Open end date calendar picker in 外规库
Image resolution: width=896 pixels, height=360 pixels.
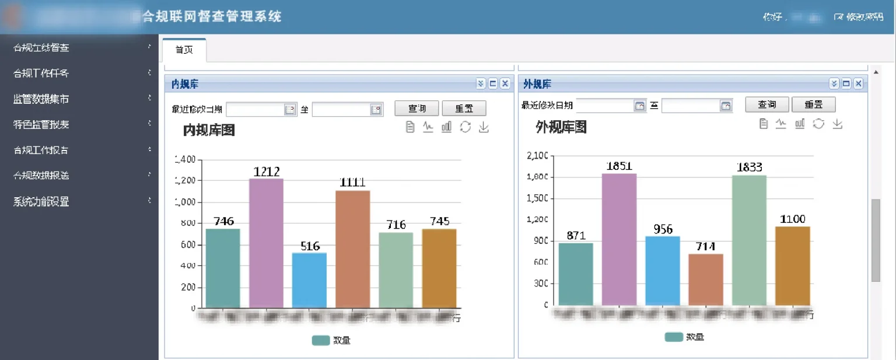pyautogui.click(x=726, y=106)
